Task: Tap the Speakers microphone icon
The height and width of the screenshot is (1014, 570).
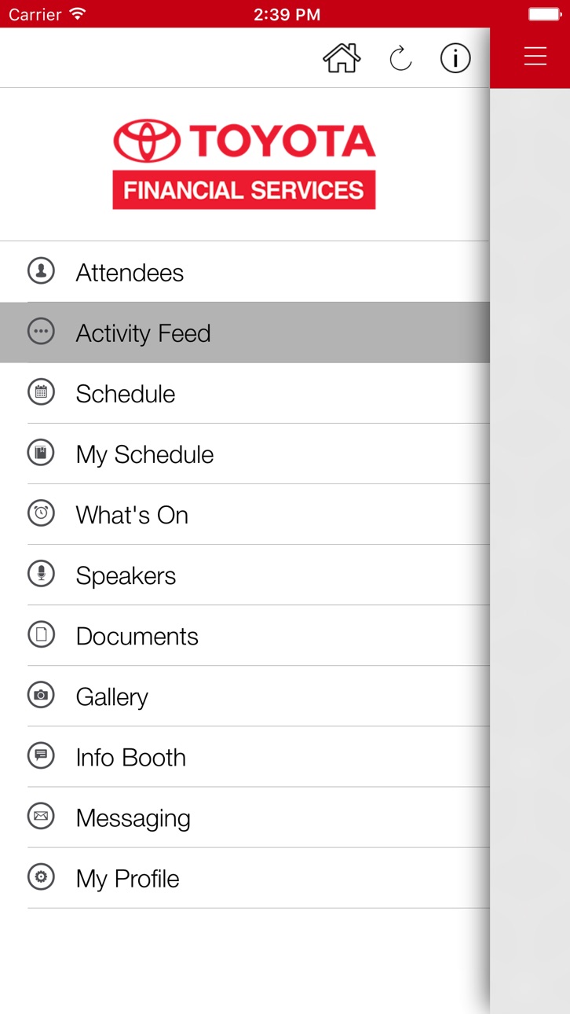Action: [x=41, y=574]
